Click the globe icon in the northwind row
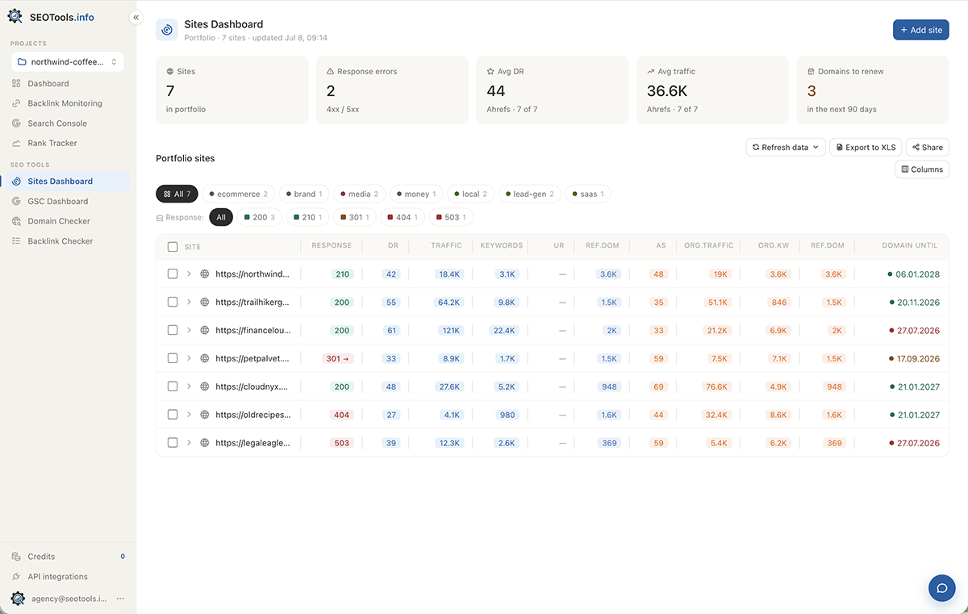The image size is (968, 614). (x=205, y=274)
